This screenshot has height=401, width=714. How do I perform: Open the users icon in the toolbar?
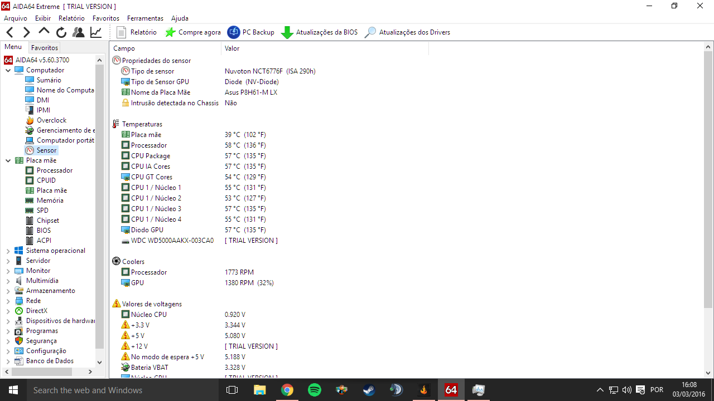click(79, 32)
